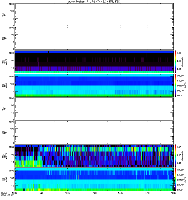This screenshot has width=188, height=200.
Task: Click '0.0001' on the thb scm1 color bar
Action: coord(180,95)
